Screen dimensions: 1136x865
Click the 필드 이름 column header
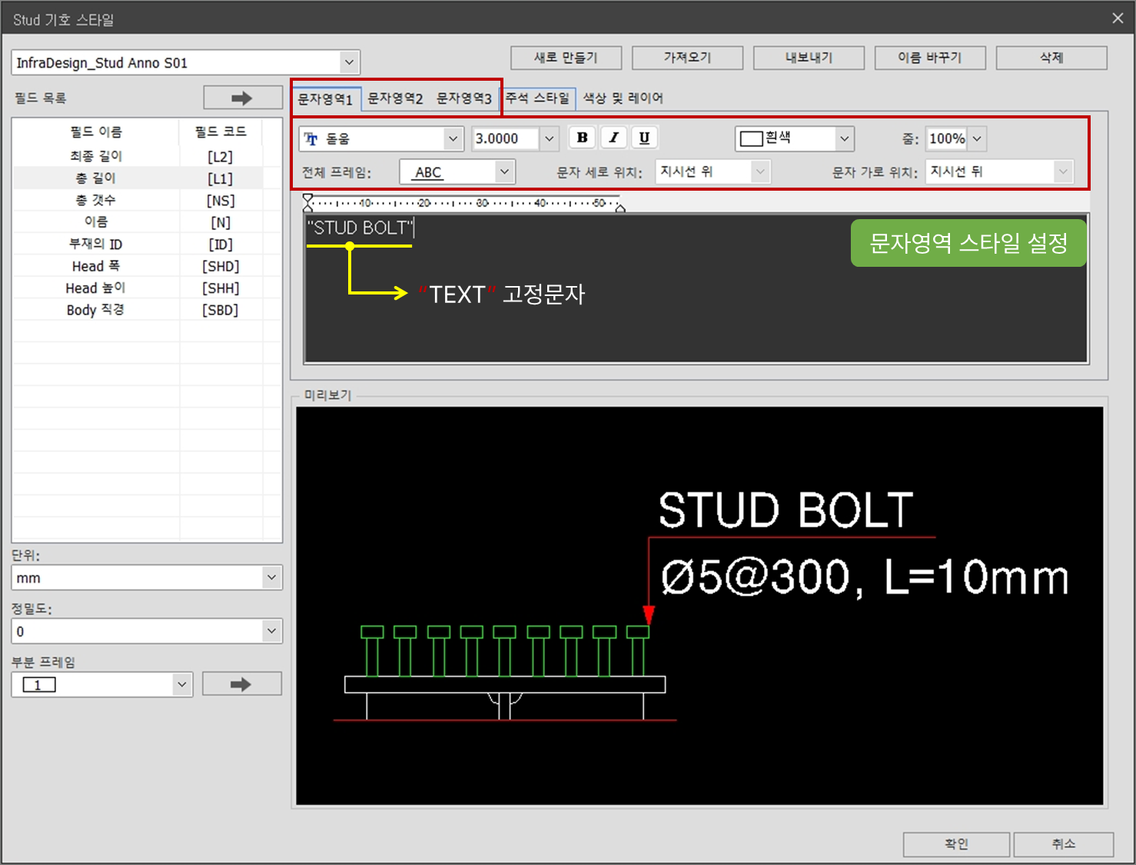click(96, 132)
